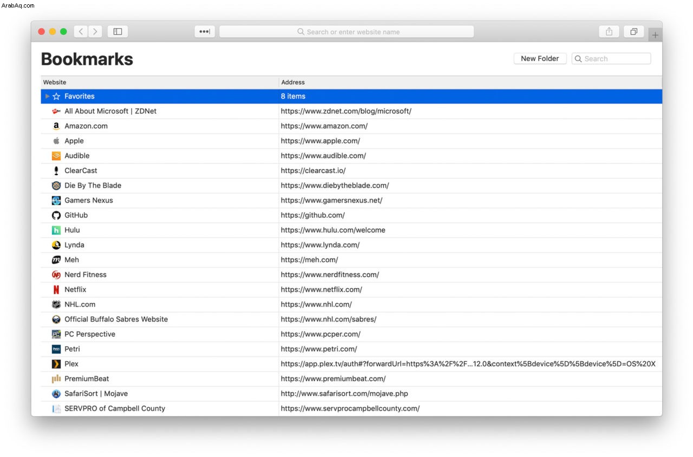
Task: Focus the Safari address bar
Action: (x=346, y=31)
